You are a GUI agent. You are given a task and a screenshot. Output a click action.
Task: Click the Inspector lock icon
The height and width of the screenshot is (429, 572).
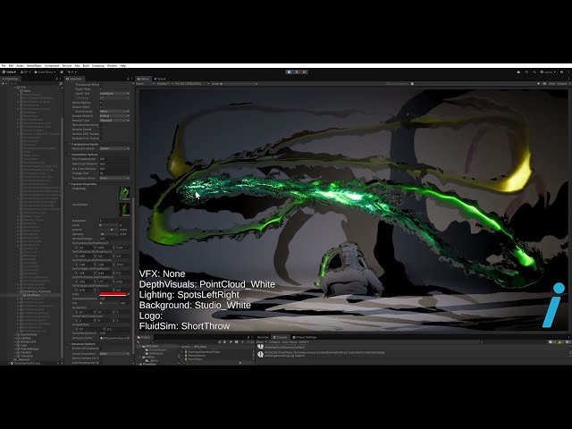128,79
